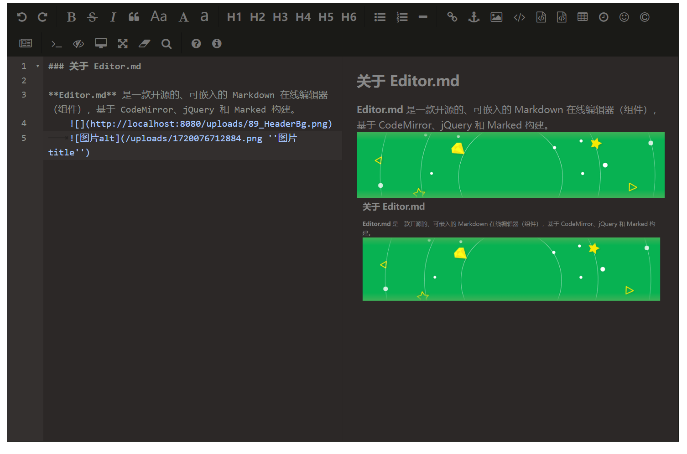Insert H1 heading

(234, 17)
